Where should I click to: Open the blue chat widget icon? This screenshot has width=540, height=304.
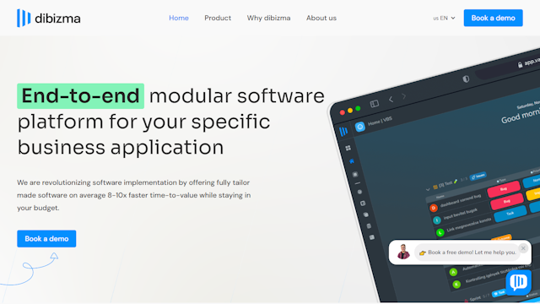tap(518, 282)
